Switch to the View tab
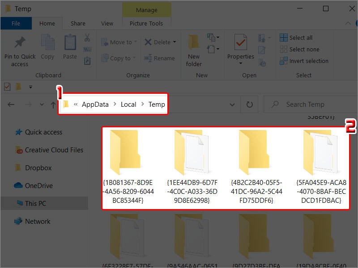Image resolution: width=358 pixels, height=268 pixels. [x=107, y=23]
